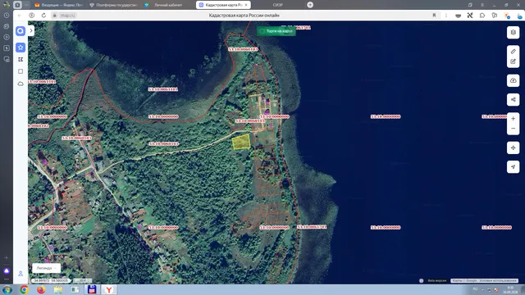Click the pan/move arrows button on right
The image size is (525, 295).
click(x=514, y=147)
